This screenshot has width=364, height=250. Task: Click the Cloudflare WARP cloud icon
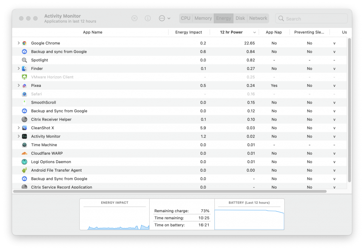tap(25, 153)
